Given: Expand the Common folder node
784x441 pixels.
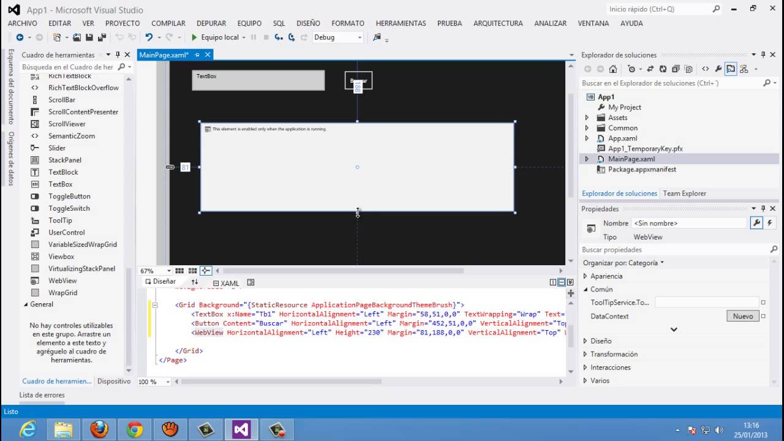Looking at the screenshot, I should tap(587, 128).
